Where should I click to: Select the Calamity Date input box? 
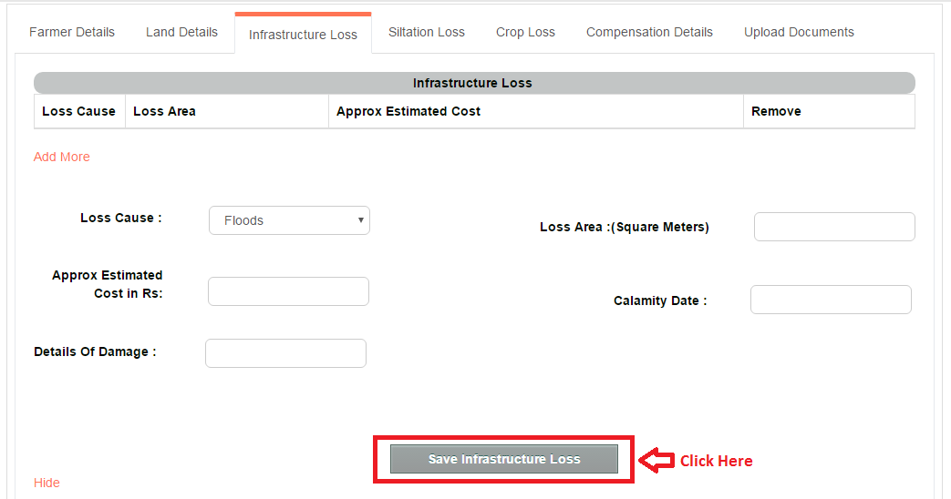pyautogui.click(x=831, y=300)
